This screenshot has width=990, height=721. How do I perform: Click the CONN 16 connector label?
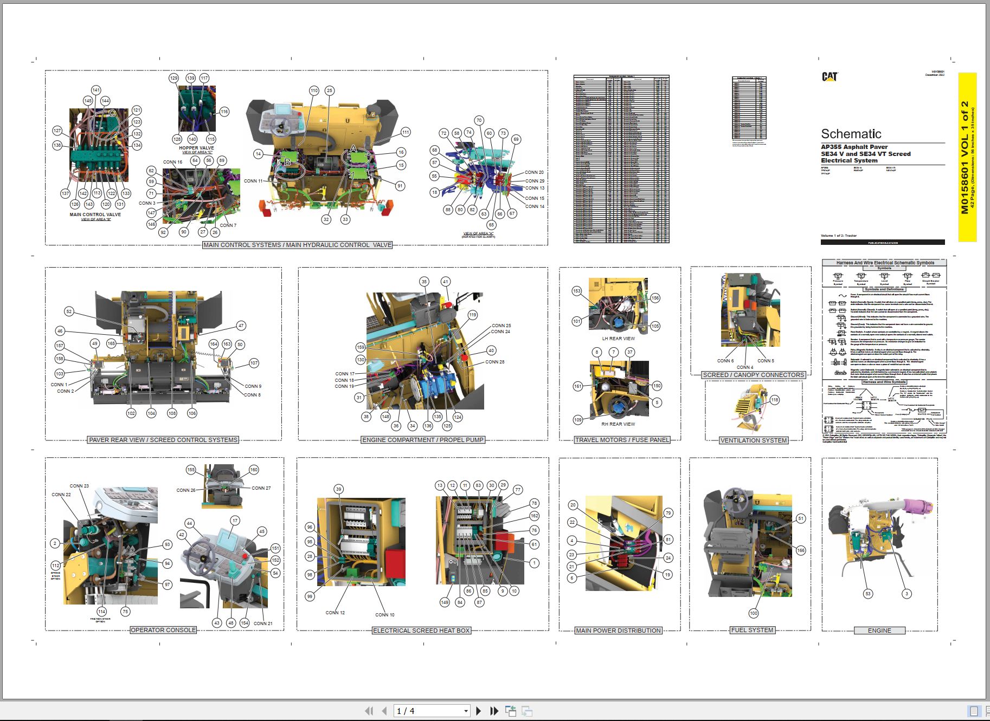pos(173,162)
